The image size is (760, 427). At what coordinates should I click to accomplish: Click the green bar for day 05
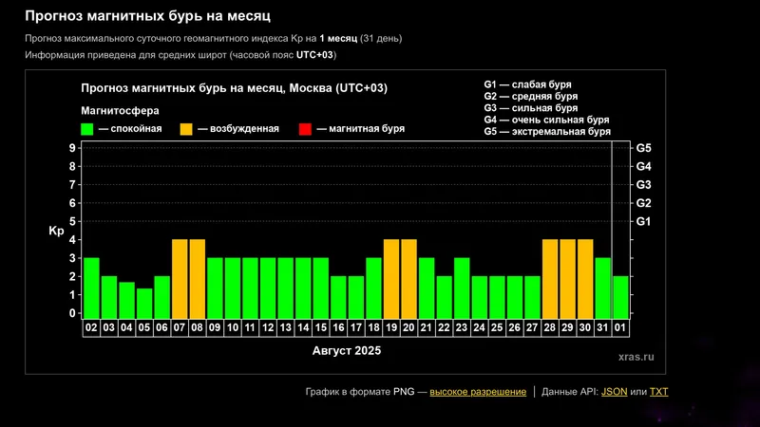pyautogui.click(x=143, y=303)
